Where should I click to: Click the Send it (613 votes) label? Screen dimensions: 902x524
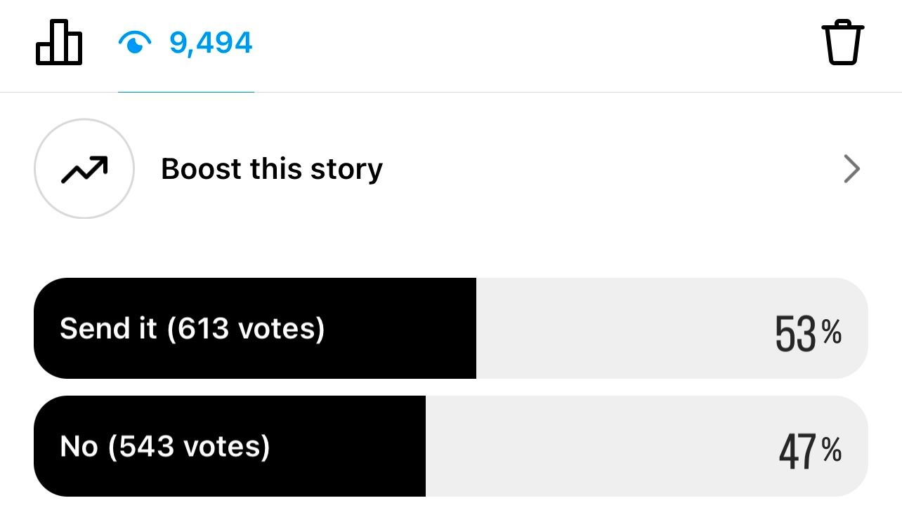[192, 328]
